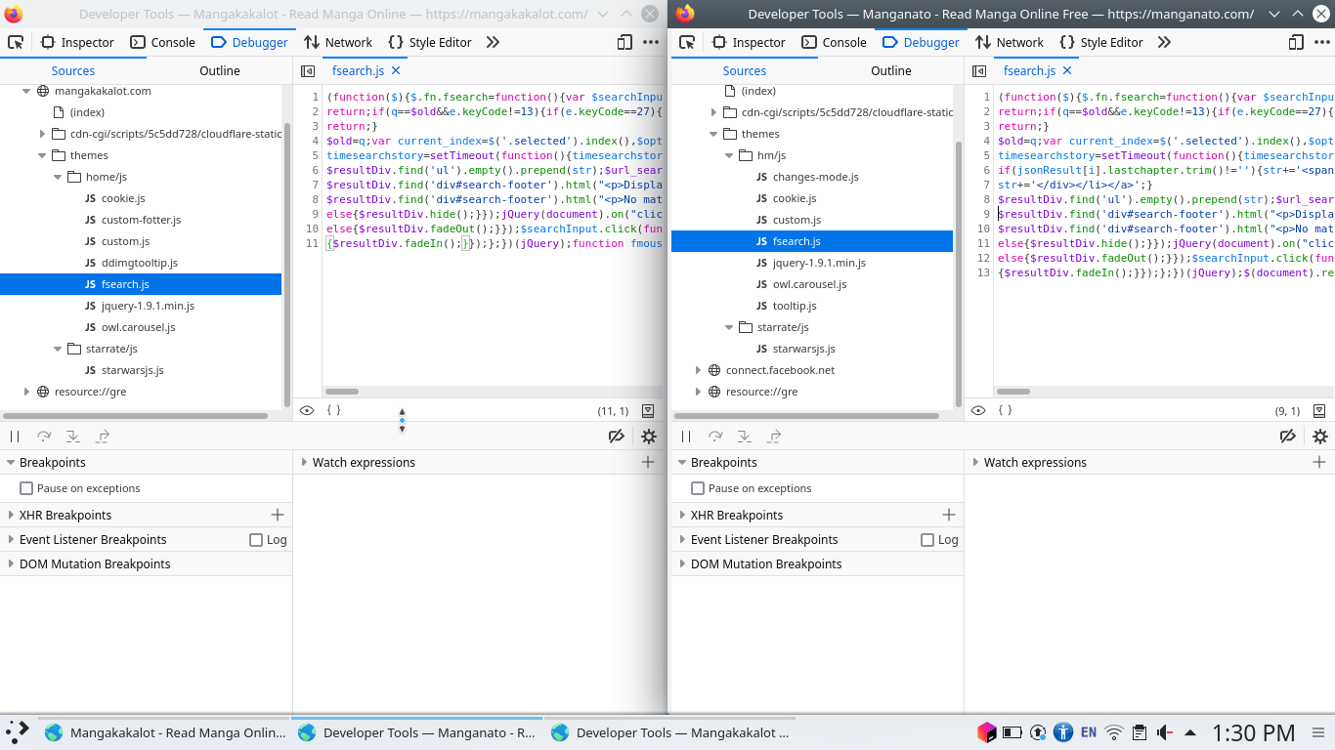
Task: Open Console tab in Manganato DevTools
Action: (835, 42)
